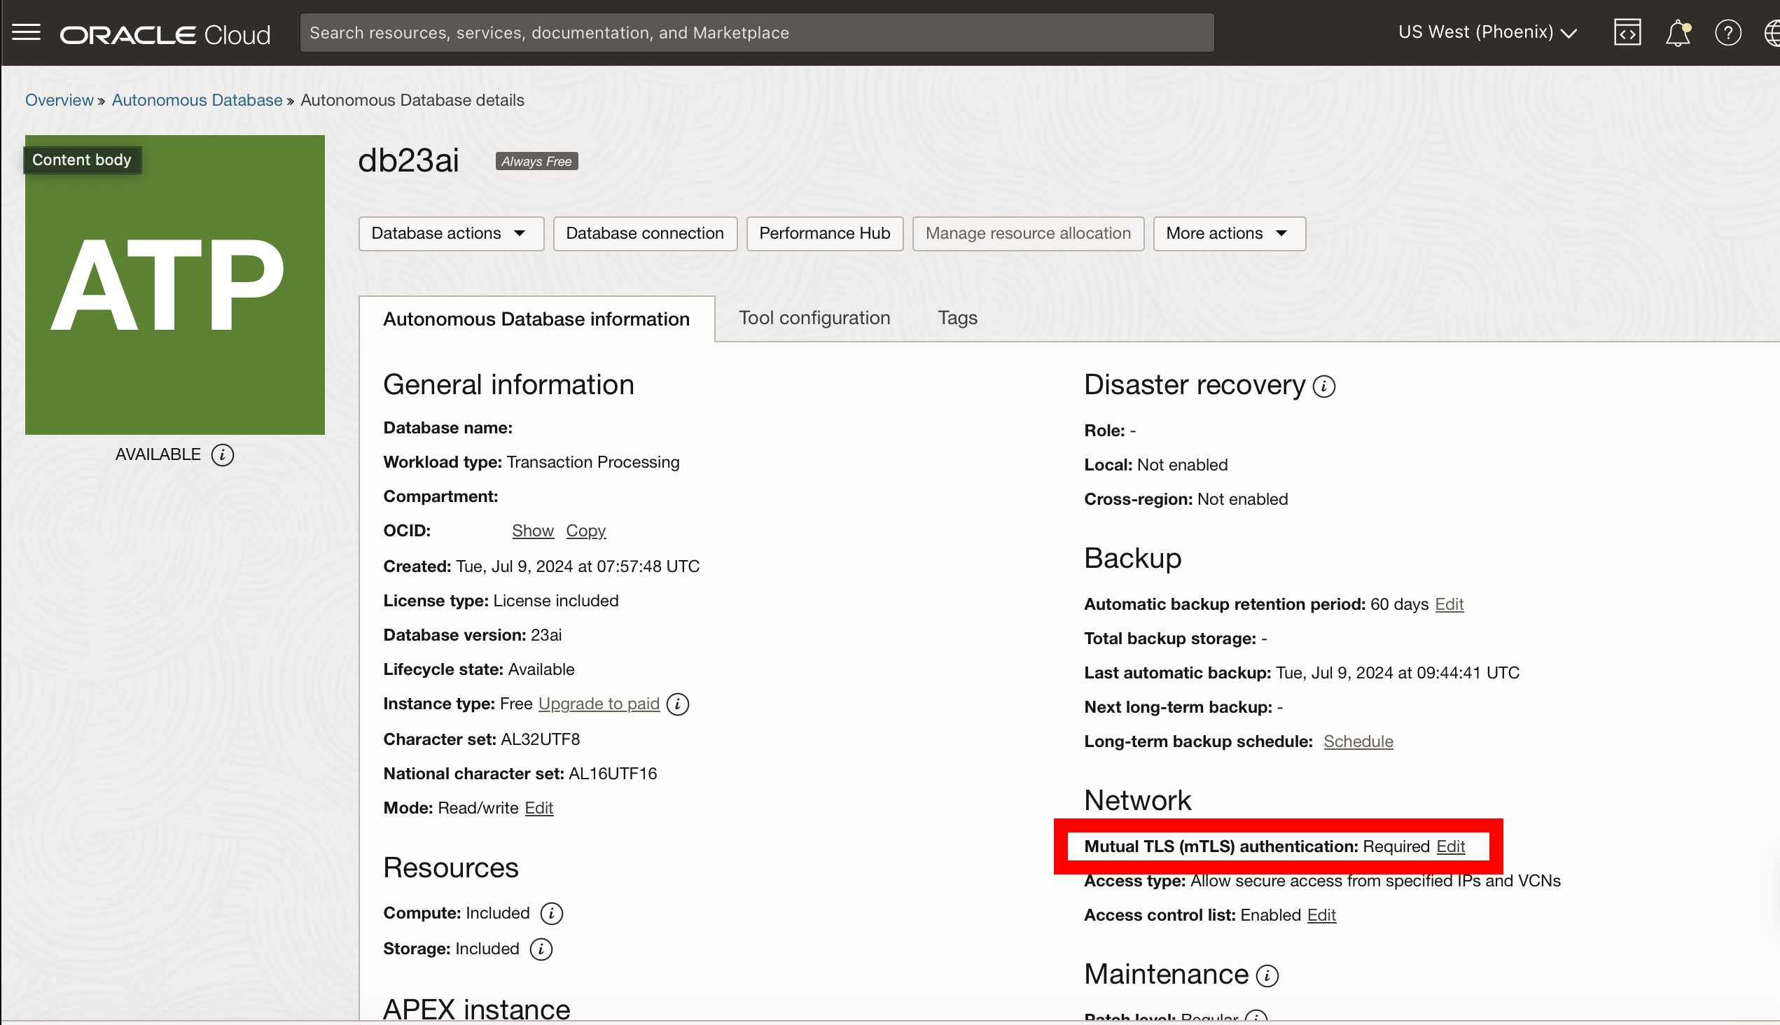Show Disaster recovery info icon
The width and height of the screenshot is (1780, 1025).
pyautogui.click(x=1323, y=386)
